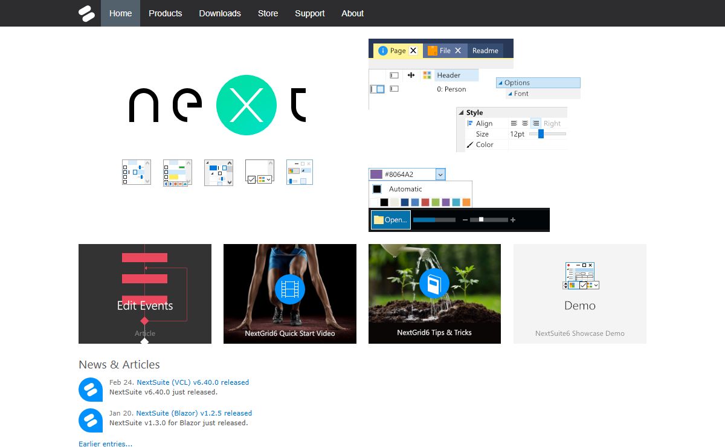Open the Products menu

click(x=166, y=13)
